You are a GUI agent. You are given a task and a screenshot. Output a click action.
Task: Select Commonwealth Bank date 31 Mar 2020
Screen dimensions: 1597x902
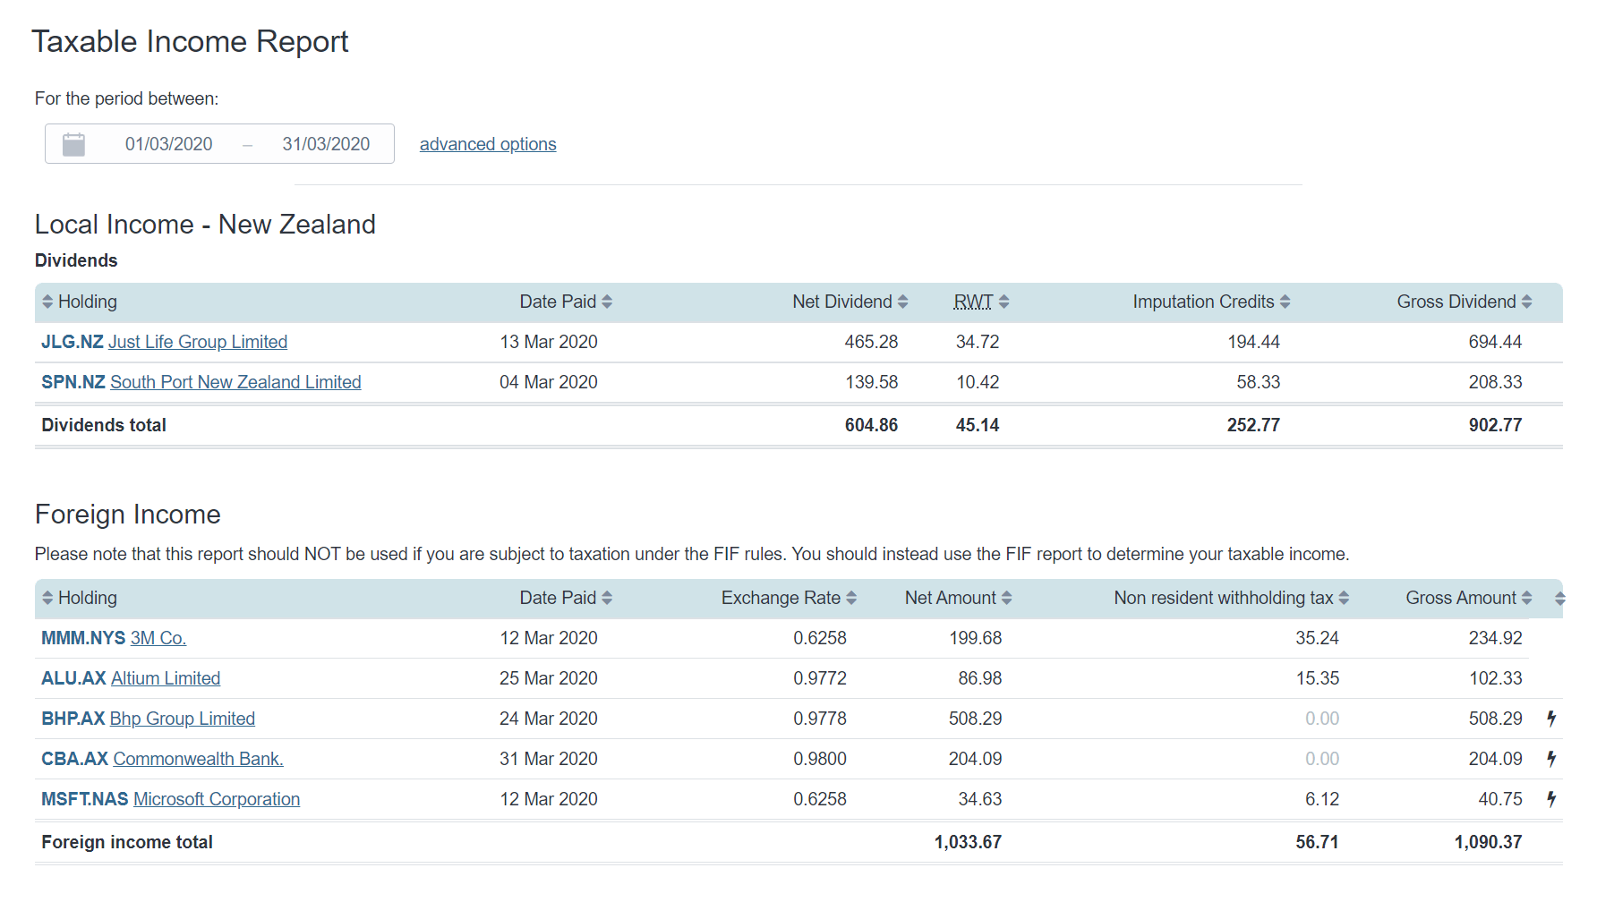[x=549, y=759]
